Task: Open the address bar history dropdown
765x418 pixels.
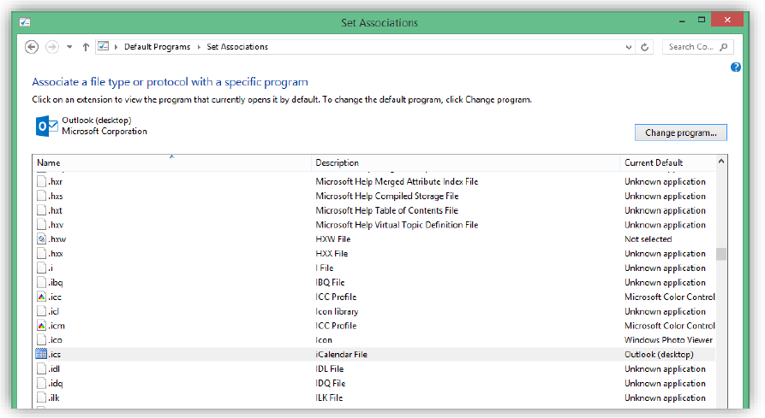Action: click(x=630, y=47)
